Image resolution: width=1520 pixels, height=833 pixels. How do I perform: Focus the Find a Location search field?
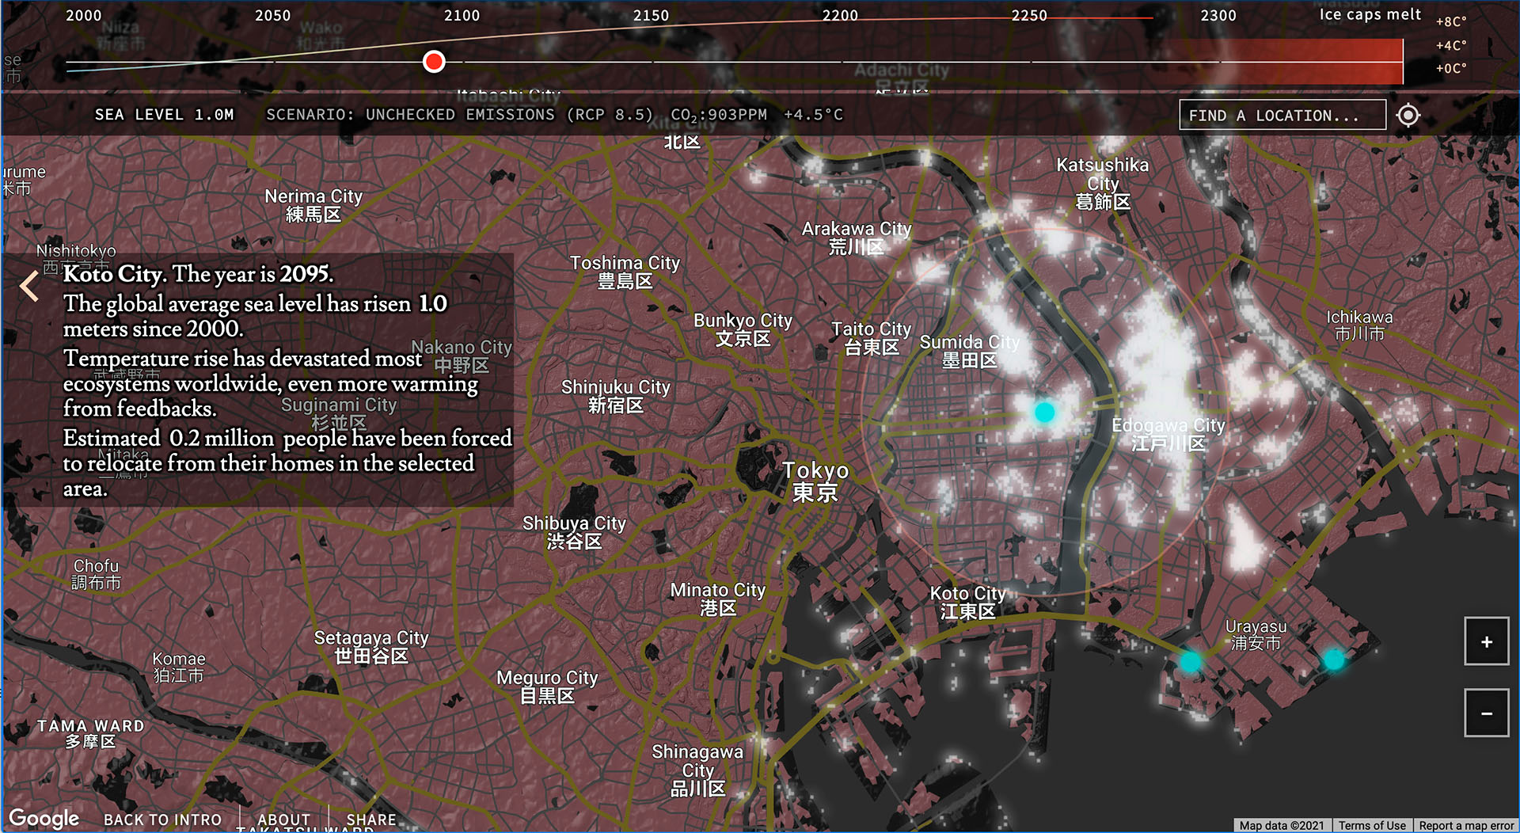[1282, 115]
